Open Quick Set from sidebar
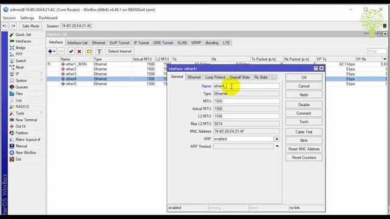 [23, 35]
